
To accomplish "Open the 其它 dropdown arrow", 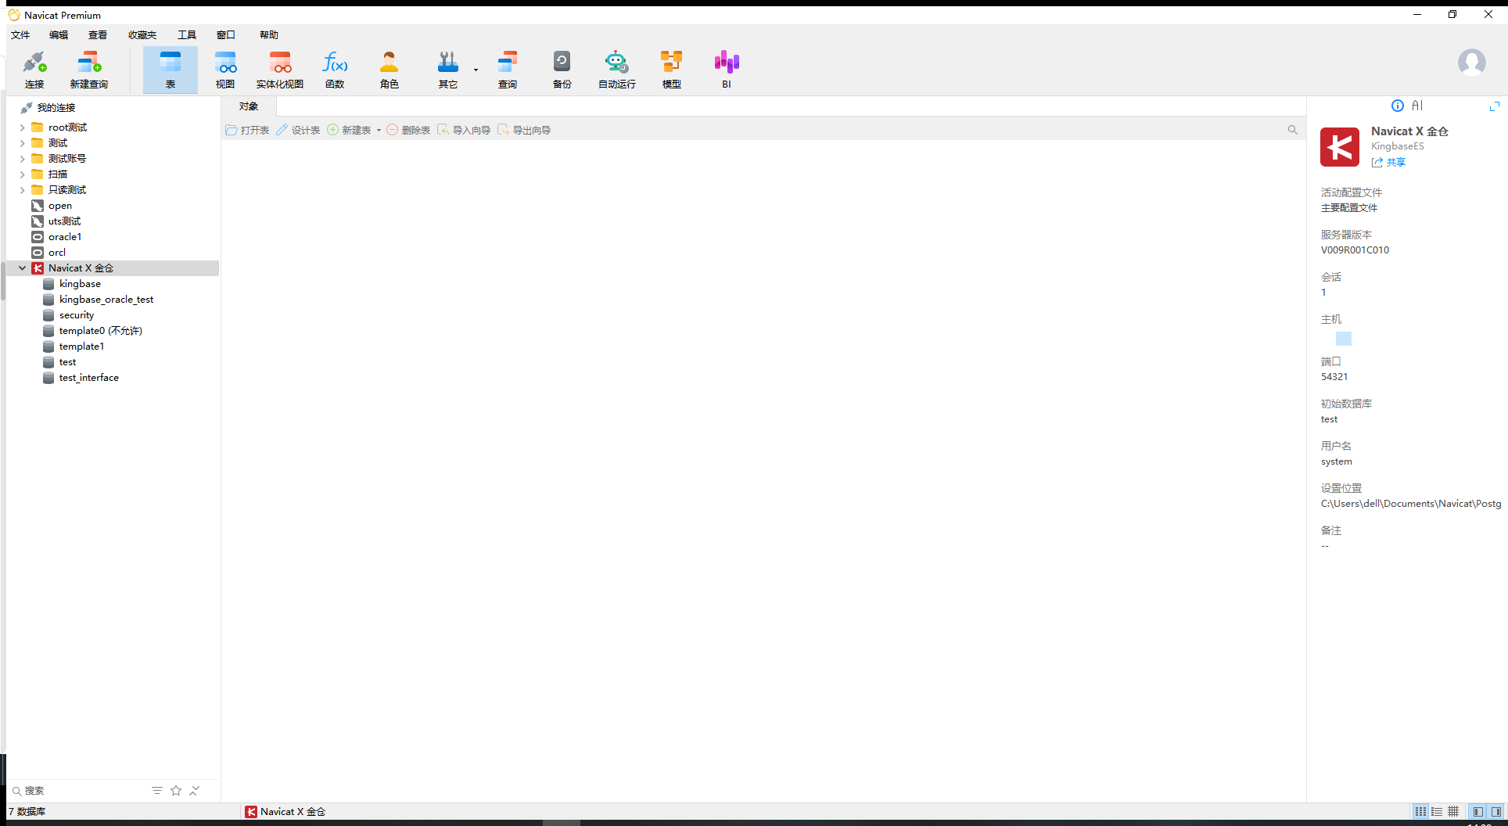I will coord(476,70).
